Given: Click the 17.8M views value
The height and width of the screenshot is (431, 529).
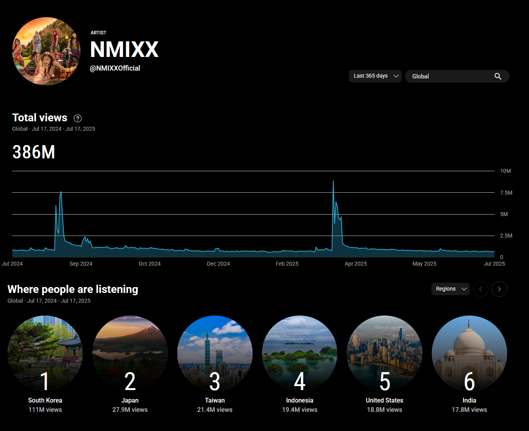Looking at the screenshot, I should [469, 410].
